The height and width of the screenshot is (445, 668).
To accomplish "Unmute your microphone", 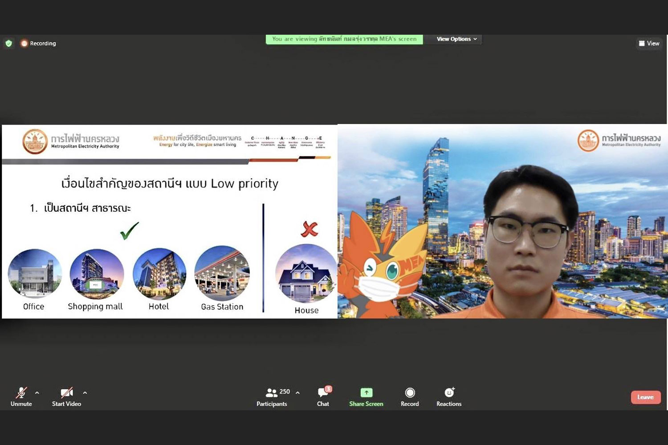I will point(21,395).
